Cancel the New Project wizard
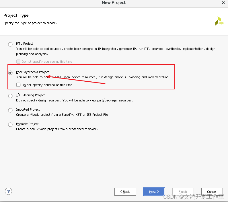 coord(212,192)
